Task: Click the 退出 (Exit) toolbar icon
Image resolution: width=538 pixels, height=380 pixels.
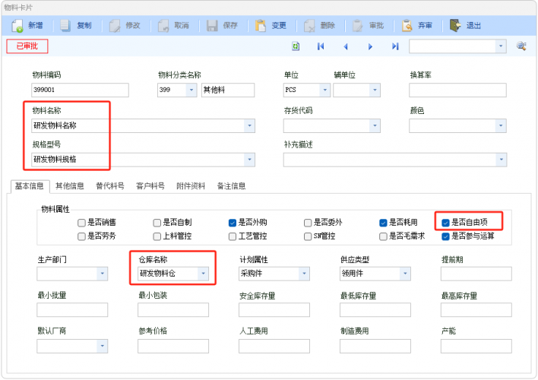Action: coord(455,25)
